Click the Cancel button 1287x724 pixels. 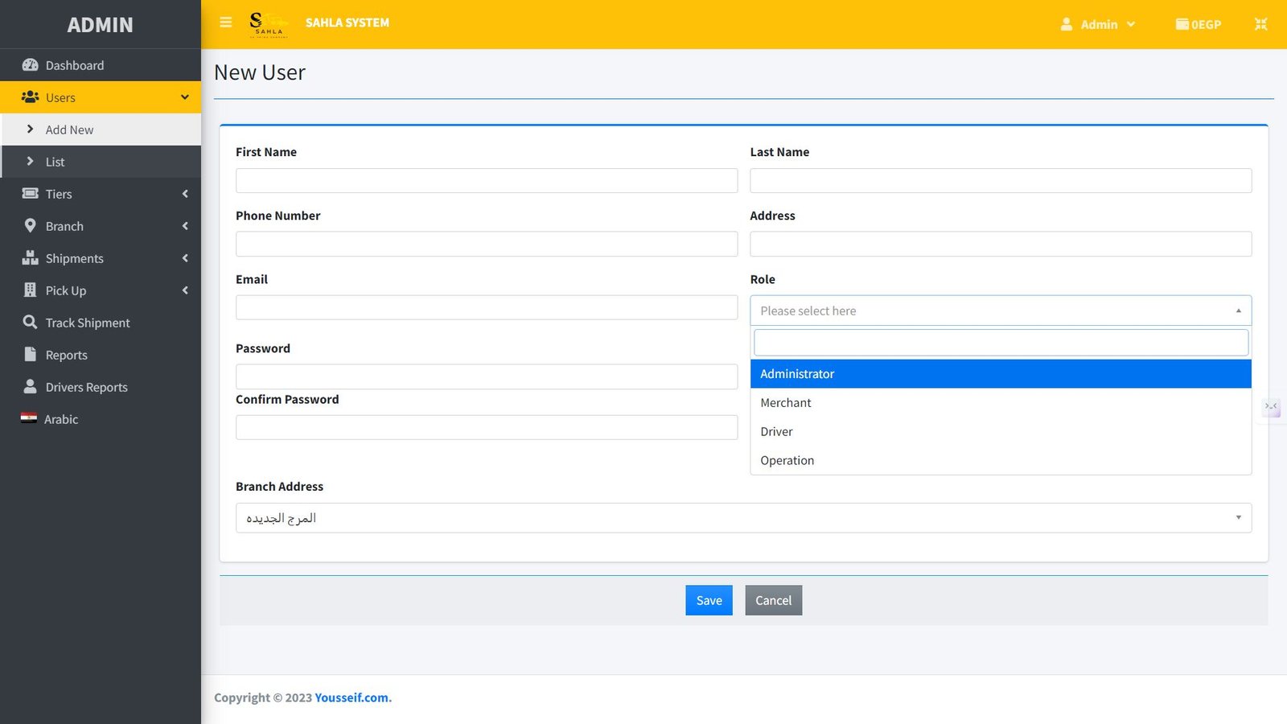(x=774, y=600)
